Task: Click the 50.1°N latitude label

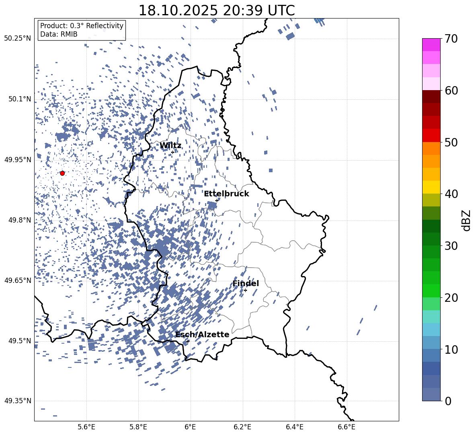Action: (x=20, y=99)
